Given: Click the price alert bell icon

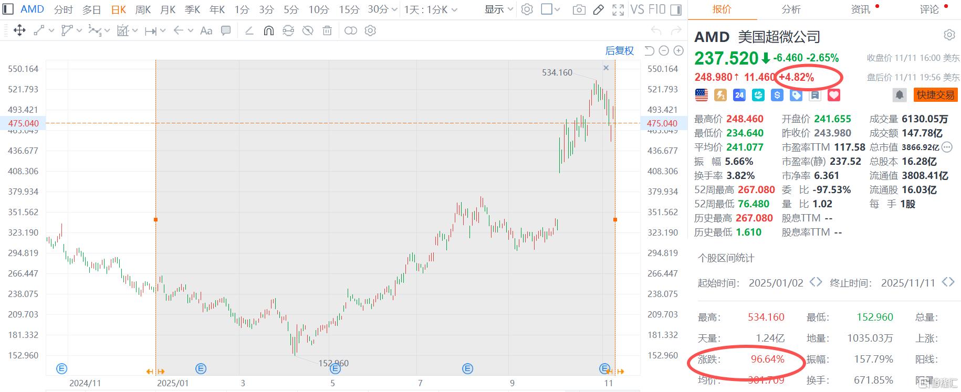Looking at the screenshot, I should (900, 95).
